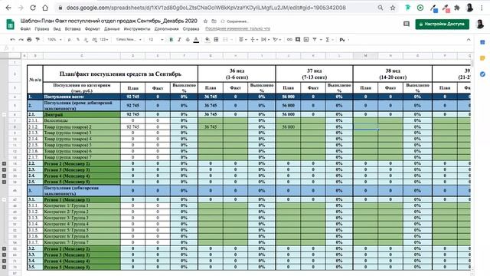Open the Google account avatar

(480, 24)
